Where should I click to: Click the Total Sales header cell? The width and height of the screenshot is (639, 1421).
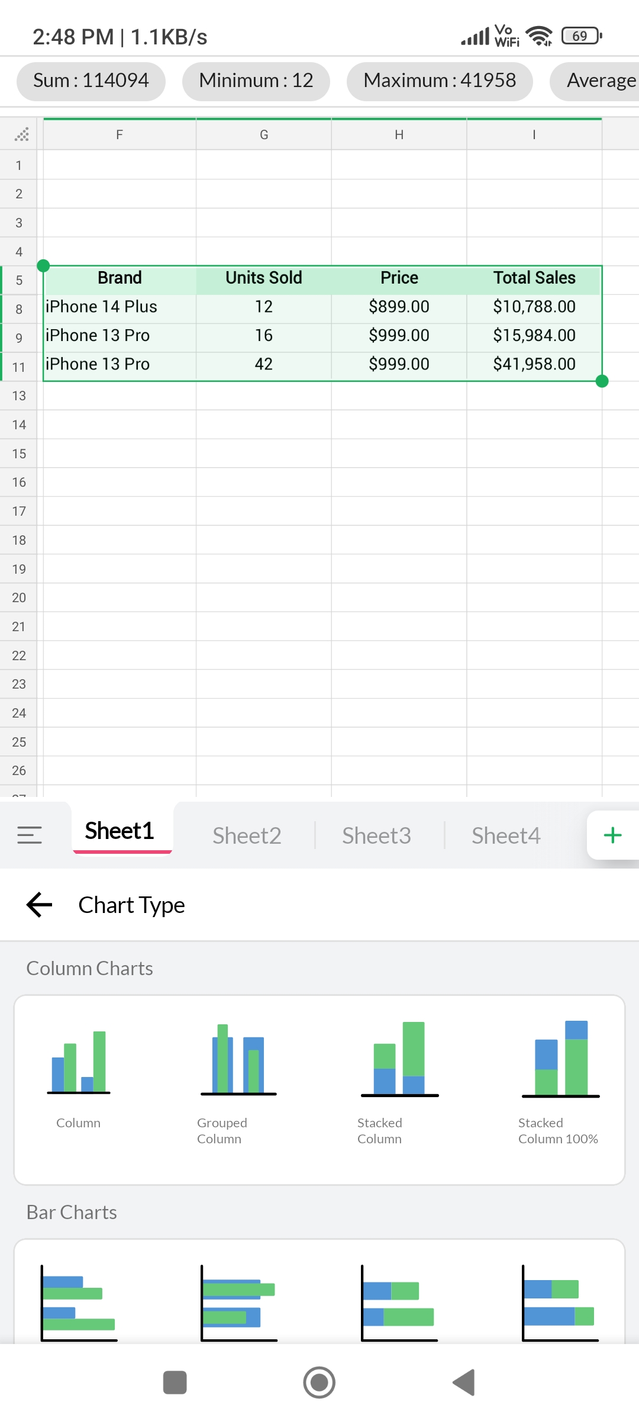(534, 278)
